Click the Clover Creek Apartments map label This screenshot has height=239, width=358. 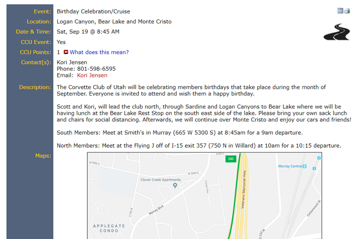[160, 180]
